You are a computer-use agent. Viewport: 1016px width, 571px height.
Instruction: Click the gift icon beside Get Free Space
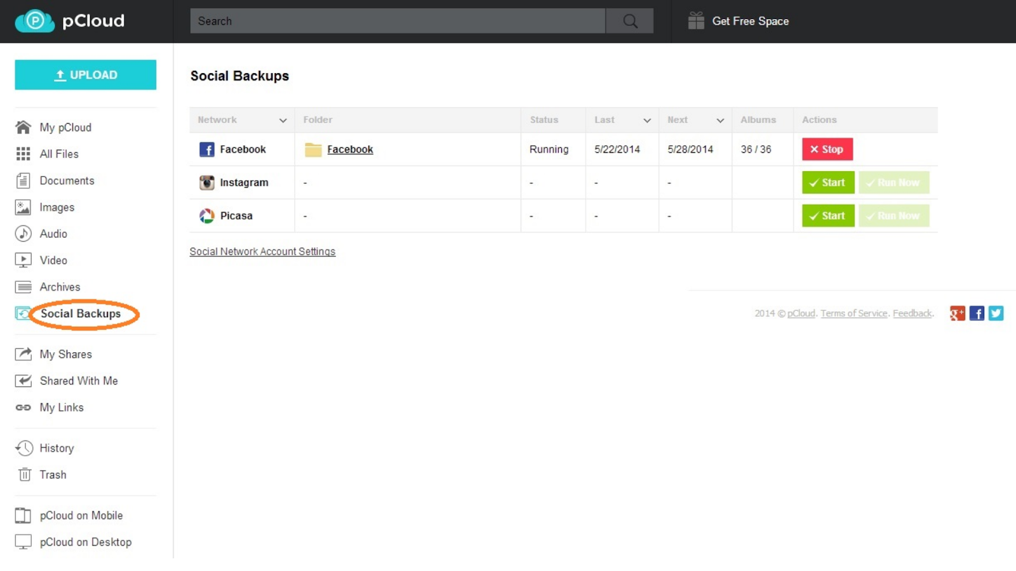click(x=696, y=21)
